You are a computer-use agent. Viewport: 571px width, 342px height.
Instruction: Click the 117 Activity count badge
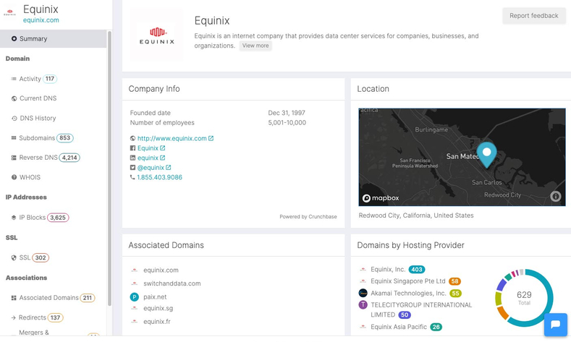click(50, 79)
